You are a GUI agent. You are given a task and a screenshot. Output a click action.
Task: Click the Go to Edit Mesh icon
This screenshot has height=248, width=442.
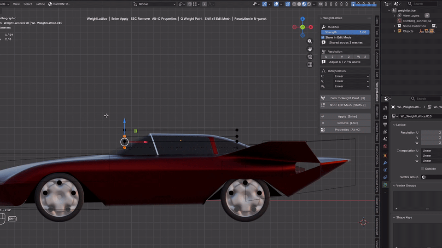point(323,105)
